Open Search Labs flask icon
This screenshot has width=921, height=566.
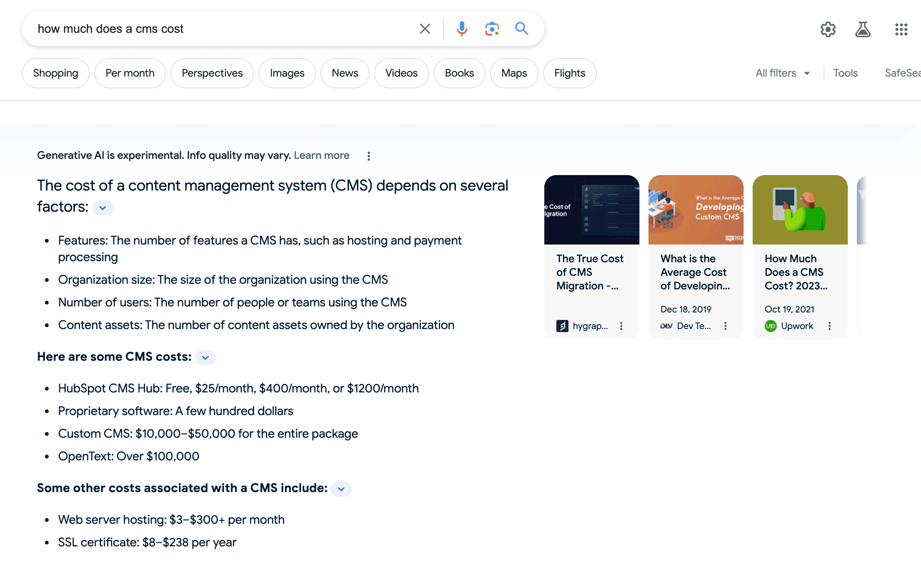tap(863, 29)
